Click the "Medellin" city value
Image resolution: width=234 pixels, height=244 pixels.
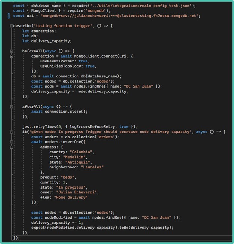74,157
